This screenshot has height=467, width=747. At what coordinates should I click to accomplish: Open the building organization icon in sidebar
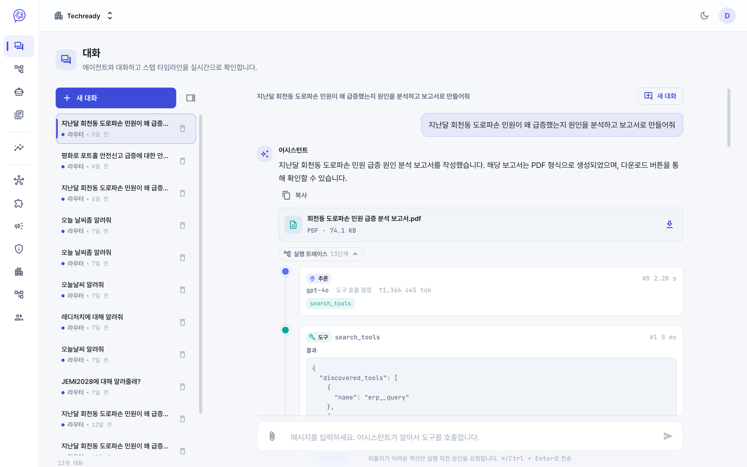tap(19, 272)
